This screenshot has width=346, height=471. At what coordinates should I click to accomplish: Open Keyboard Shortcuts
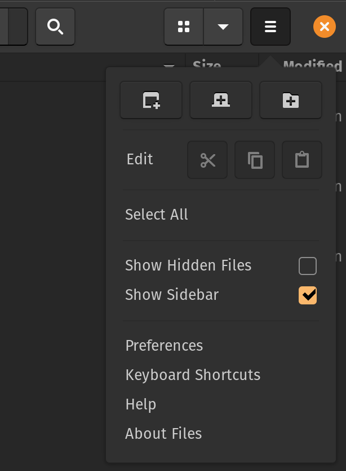point(193,374)
